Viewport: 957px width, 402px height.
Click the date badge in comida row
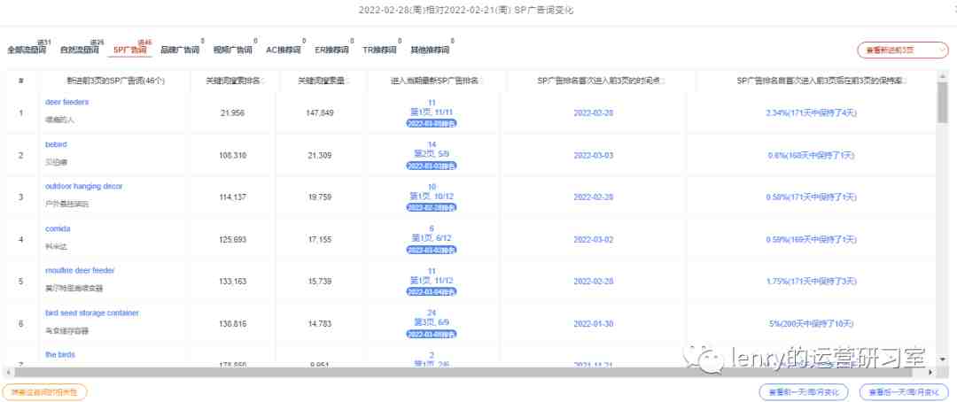432,250
